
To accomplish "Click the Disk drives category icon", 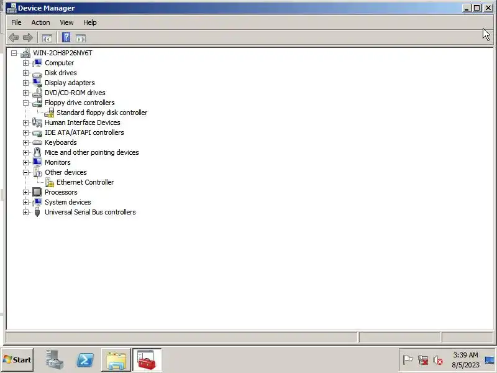I will coord(37,73).
